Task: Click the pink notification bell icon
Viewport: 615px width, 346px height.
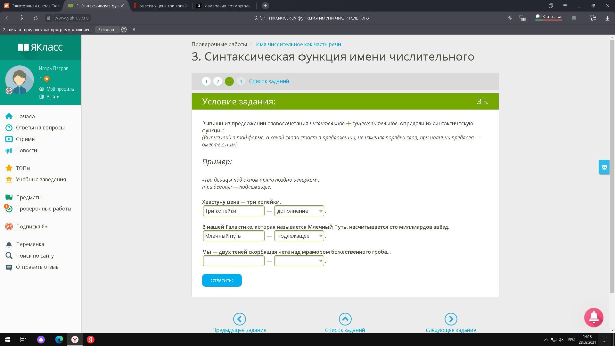Action: [x=594, y=317]
